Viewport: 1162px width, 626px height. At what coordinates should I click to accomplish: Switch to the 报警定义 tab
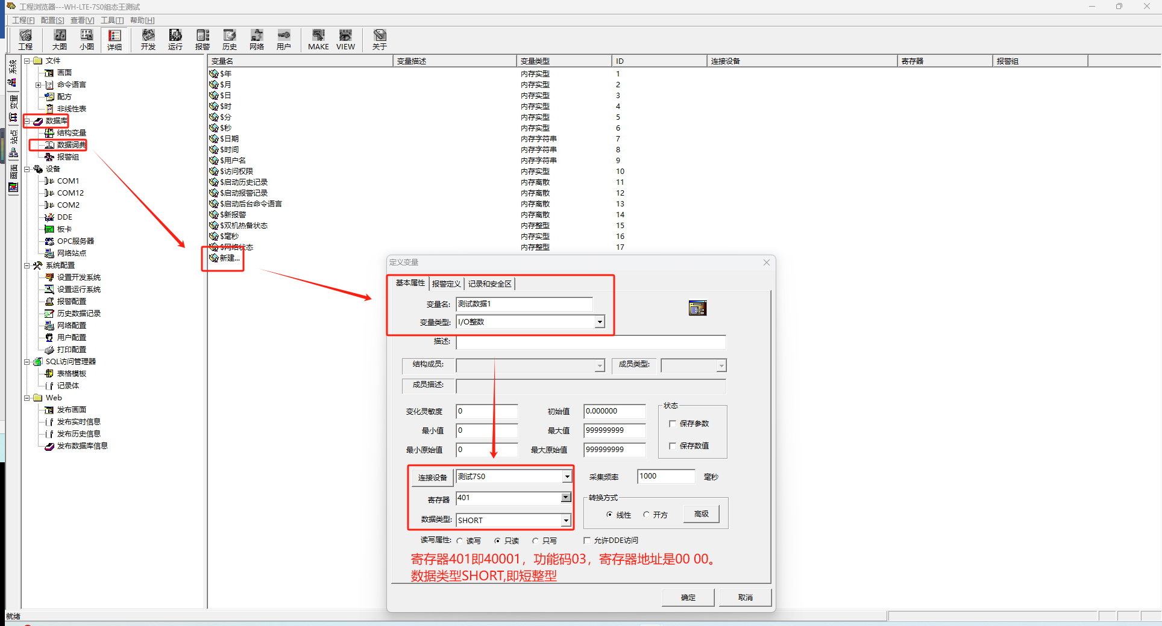coord(446,284)
